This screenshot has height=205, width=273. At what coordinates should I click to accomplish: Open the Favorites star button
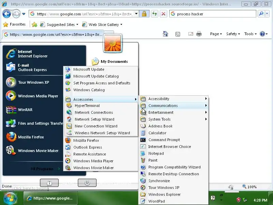(14, 24)
